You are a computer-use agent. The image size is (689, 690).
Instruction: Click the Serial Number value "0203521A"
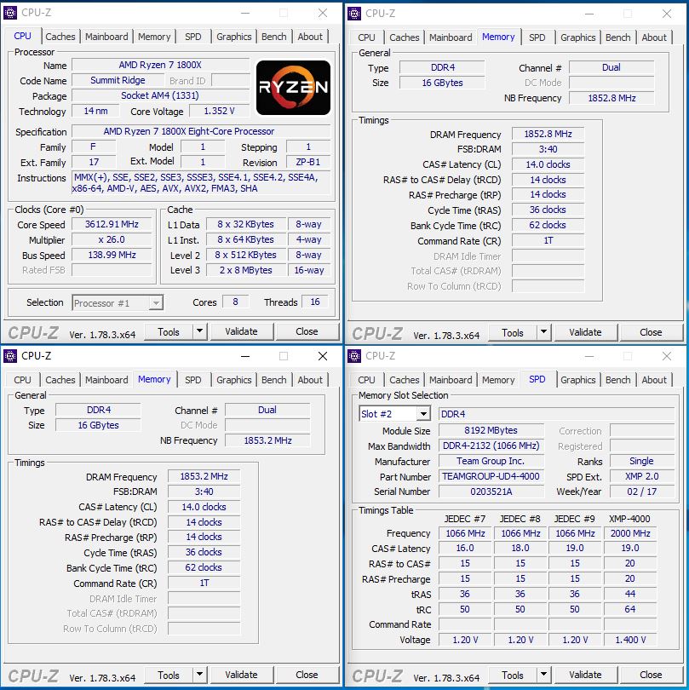pyautogui.click(x=491, y=492)
